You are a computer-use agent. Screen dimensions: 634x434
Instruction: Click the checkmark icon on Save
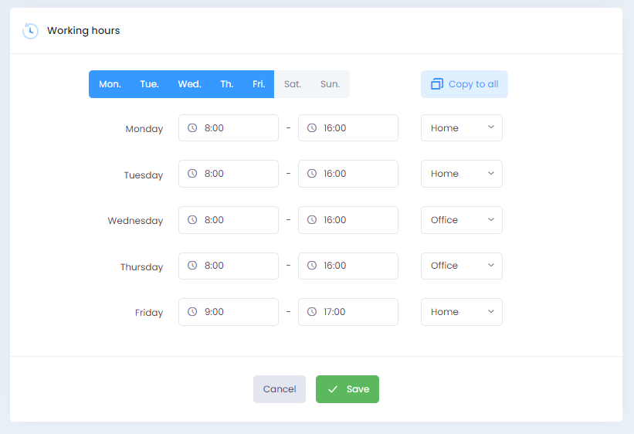(x=333, y=389)
